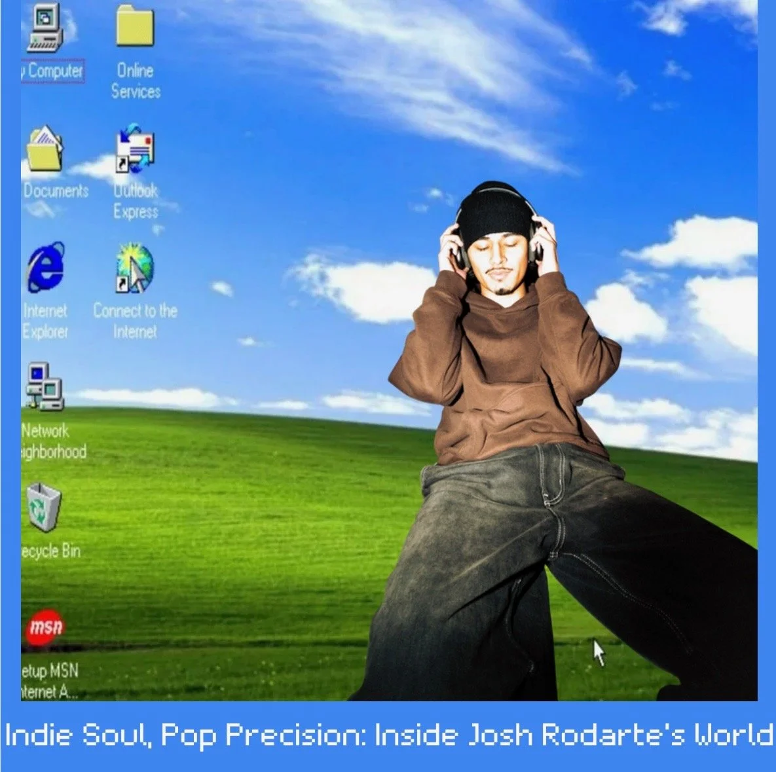The height and width of the screenshot is (772, 776).
Task: Open the My Computer desktop icon
Action: point(45,28)
